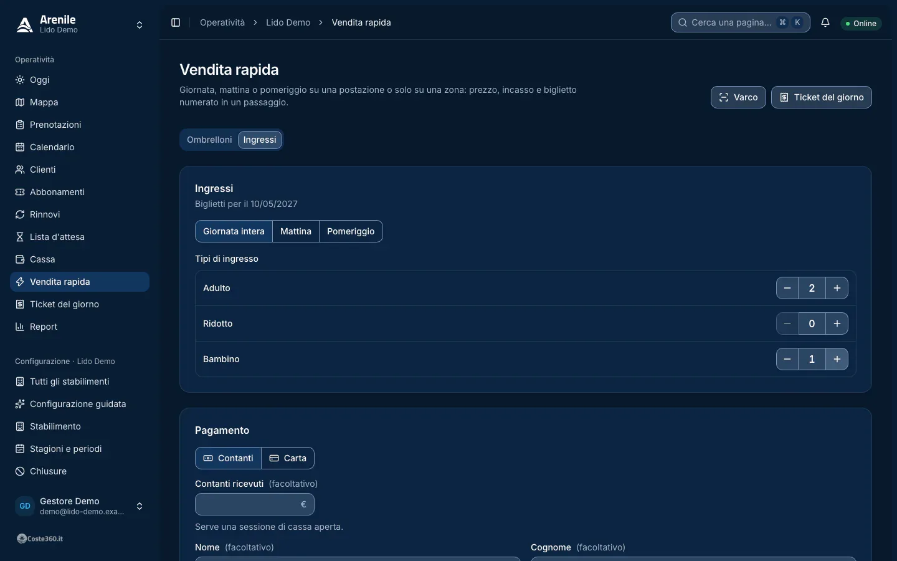Navigate to Clienti
Screen dimensions: 897x561
(80, 170)
